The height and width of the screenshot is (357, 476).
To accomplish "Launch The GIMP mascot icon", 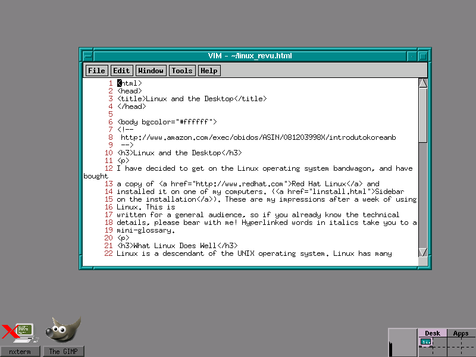I will [64, 330].
